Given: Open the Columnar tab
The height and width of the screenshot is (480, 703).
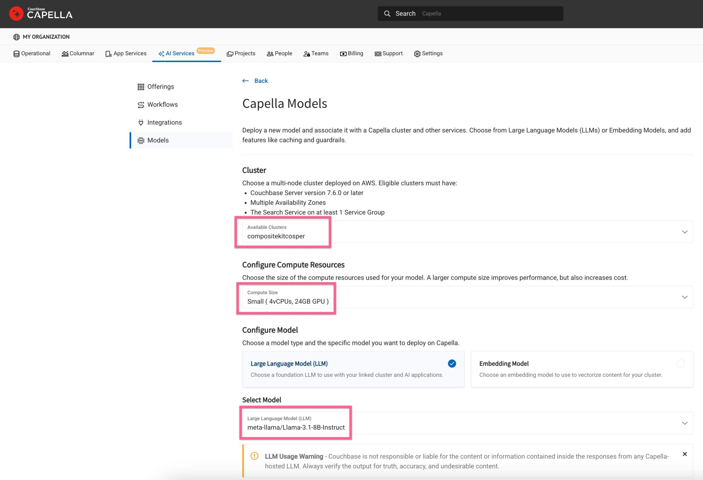Looking at the screenshot, I should pyautogui.click(x=78, y=54).
